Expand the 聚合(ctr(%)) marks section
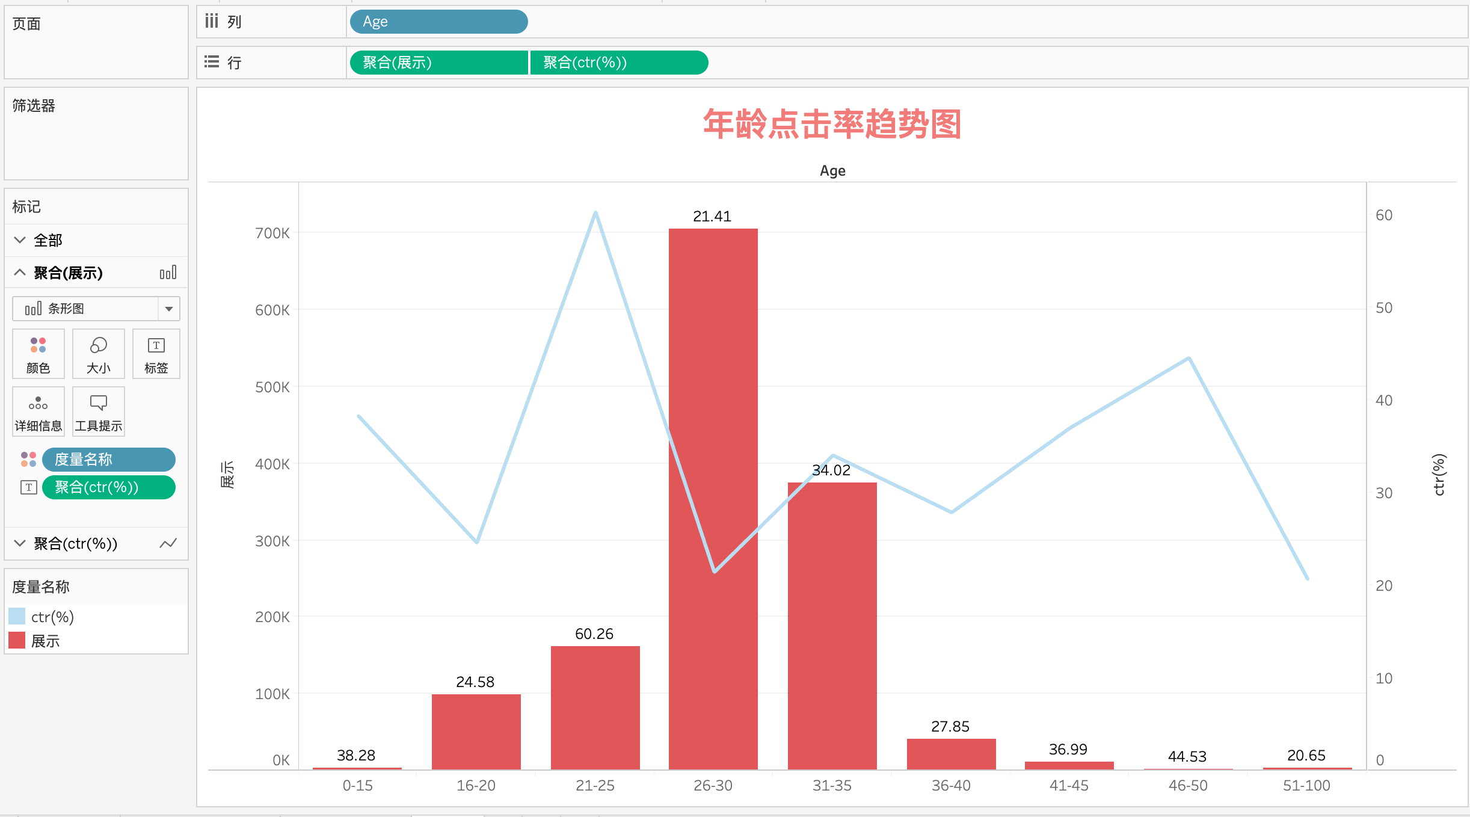The image size is (1470, 817). tap(20, 543)
